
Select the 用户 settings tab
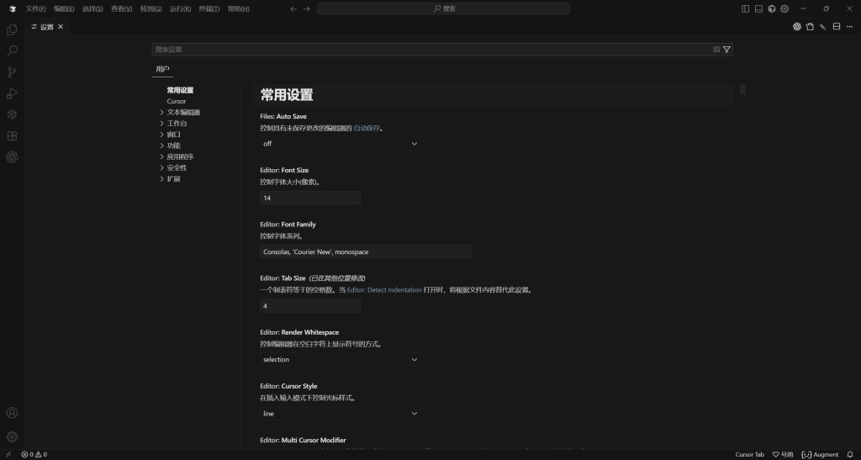162,69
